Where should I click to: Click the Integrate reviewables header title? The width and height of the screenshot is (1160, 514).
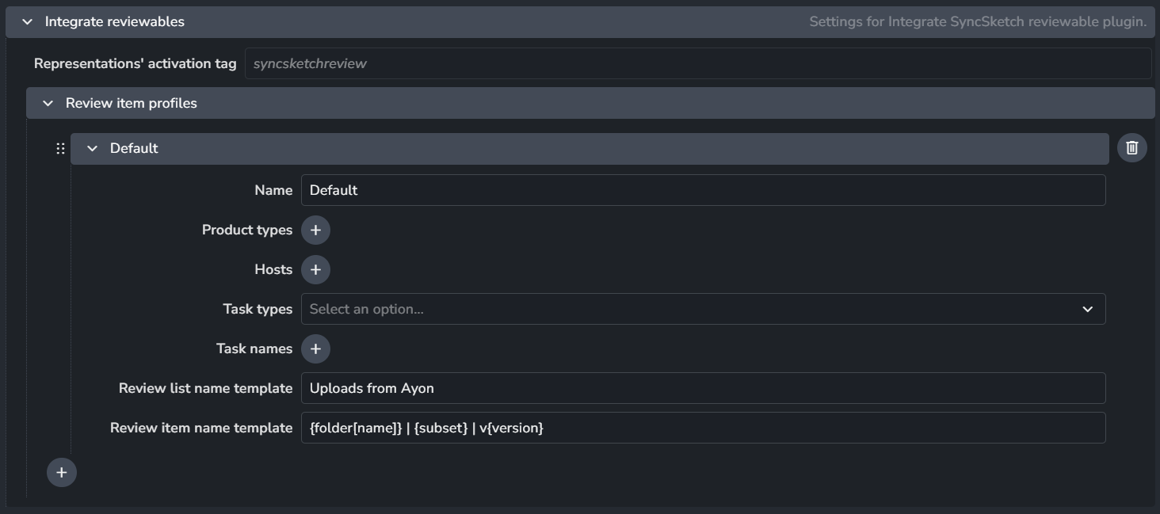point(115,22)
